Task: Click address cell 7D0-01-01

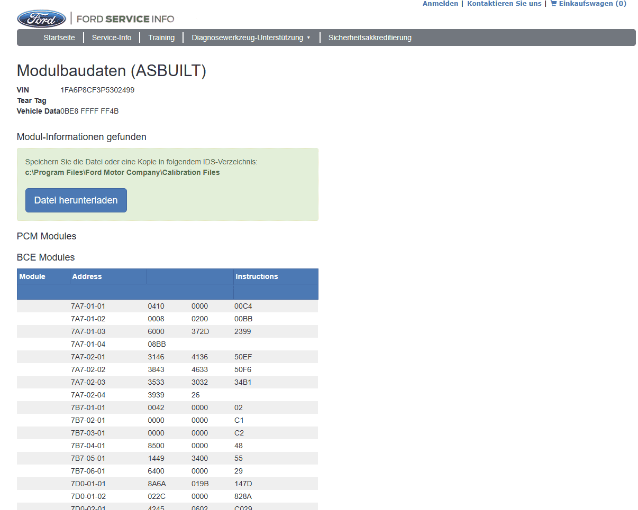Action: click(x=88, y=484)
